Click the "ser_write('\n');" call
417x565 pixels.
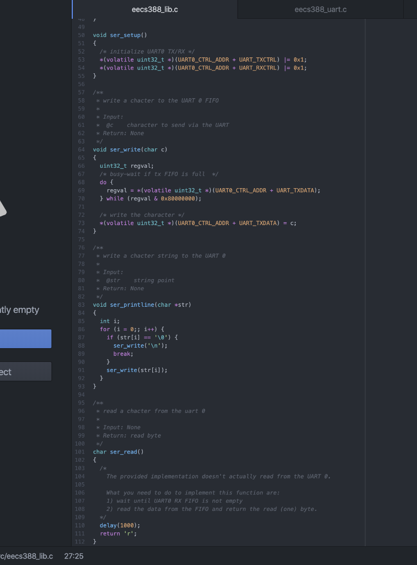coord(141,345)
